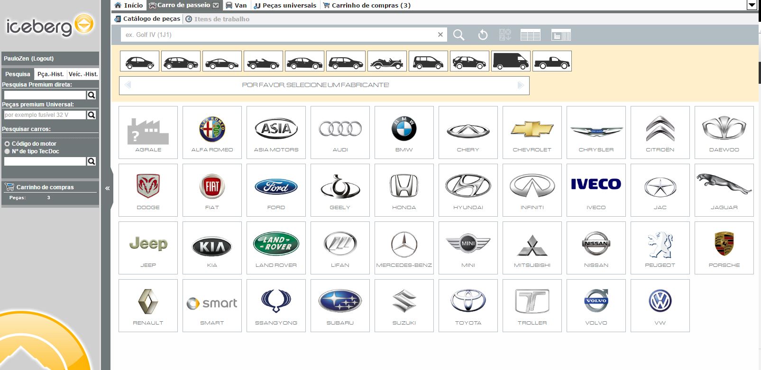The height and width of the screenshot is (370, 761).
Task: Click search button beside Pesquisa Premium direta
Action: tap(92, 95)
